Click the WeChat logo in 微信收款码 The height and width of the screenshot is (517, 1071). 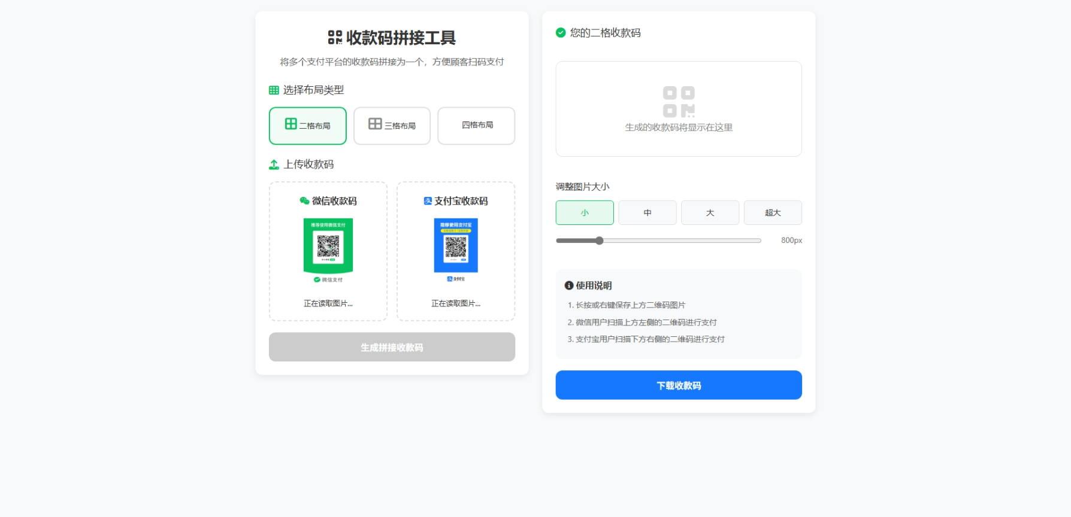pos(304,201)
